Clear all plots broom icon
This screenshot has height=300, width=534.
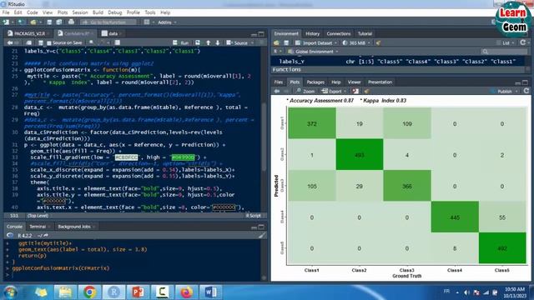point(366,91)
